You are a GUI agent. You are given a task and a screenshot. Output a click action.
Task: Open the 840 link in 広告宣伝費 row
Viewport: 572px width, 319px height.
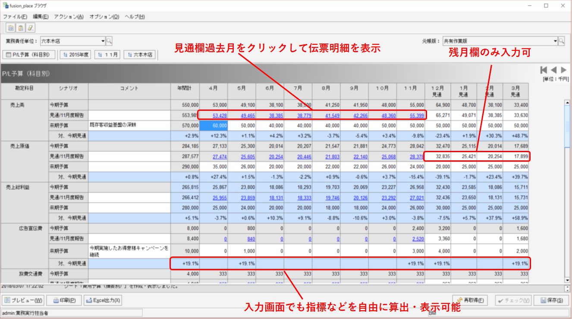[251, 238]
